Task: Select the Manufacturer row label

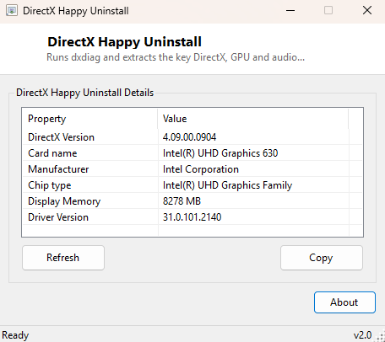Action: [x=58, y=169]
